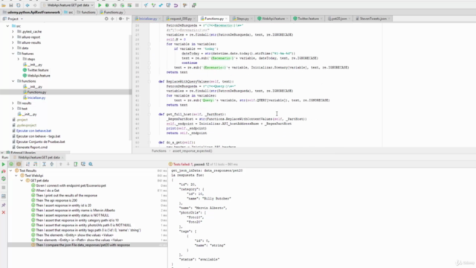The height and width of the screenshot is (268, 476).
Task: Click the functions breadcrumb in navigation bar
Action: 86,13
